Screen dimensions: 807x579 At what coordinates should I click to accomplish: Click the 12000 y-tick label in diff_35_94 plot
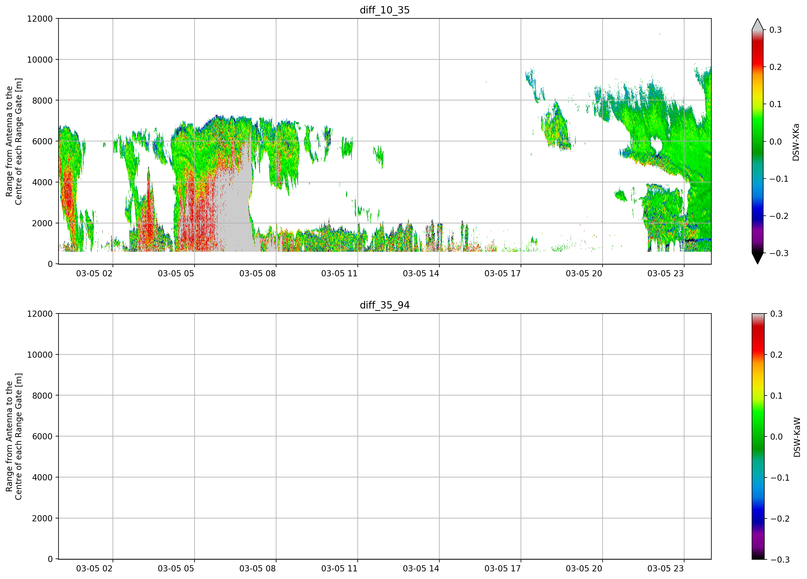click(x=40, y=314)
